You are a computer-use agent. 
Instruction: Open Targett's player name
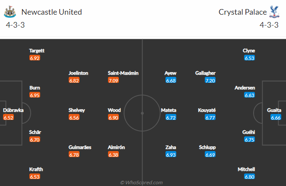[x=37, y=50]
